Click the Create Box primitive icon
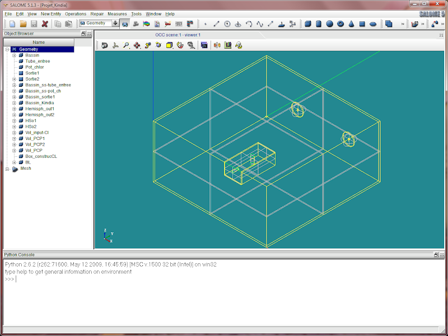This screenshot has height=336, width=448. [308, 24]
